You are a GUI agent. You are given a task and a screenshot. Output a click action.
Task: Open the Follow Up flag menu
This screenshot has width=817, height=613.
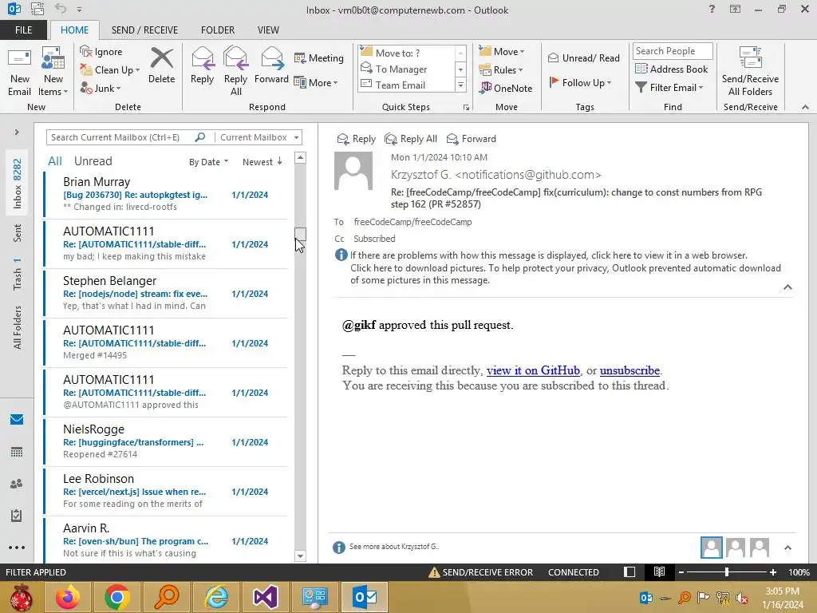point(580,82)
